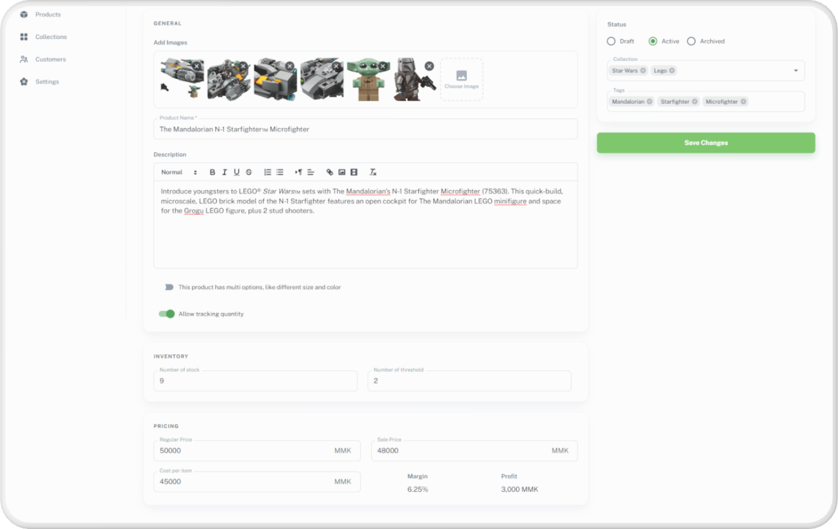Remove the Starfighter tag
The width and height of the screenshot is (838, 529).
click(x=695, y=101)
